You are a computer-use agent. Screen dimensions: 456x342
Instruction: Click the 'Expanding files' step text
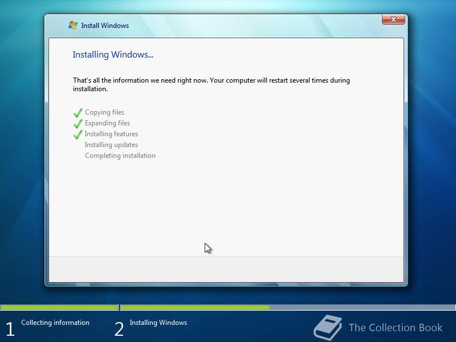click(107, 123)
